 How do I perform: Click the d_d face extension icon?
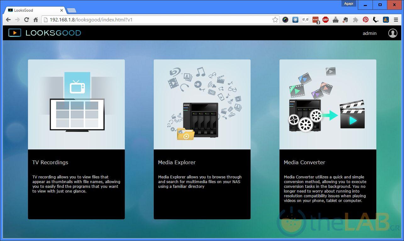click(305, 20)
